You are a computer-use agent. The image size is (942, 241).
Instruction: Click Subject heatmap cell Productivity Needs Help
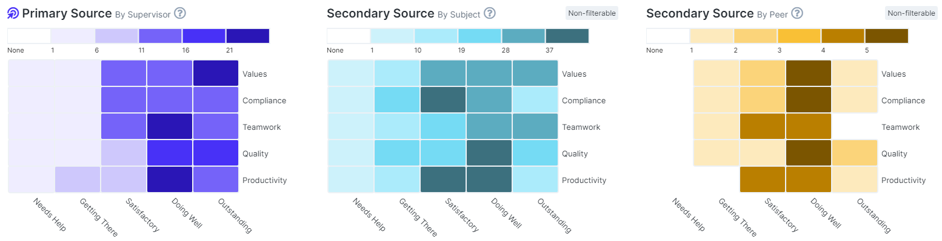click(x=351, y=179)
